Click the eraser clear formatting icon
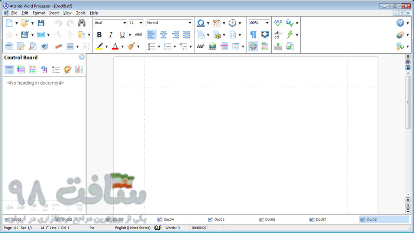 click(x=58, y=47)
